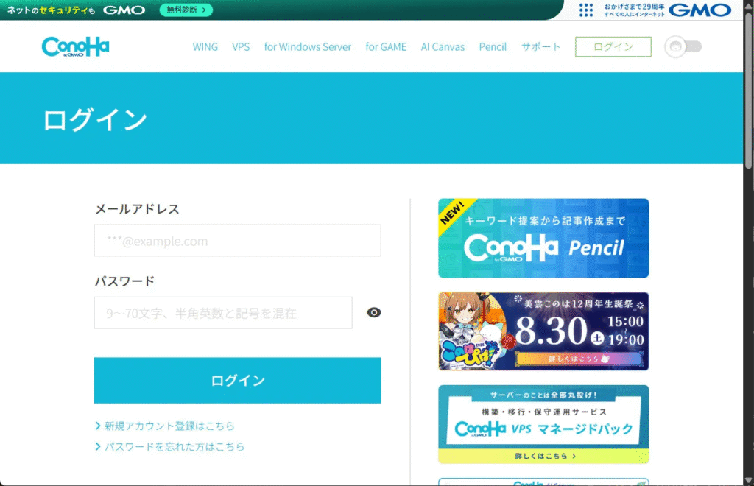Open the サポート menu item
The width and height of the screenshot is (754, 486).
[541, 46]
